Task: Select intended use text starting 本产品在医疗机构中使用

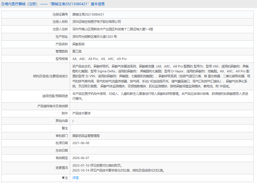Action: [x=160, y=96]
